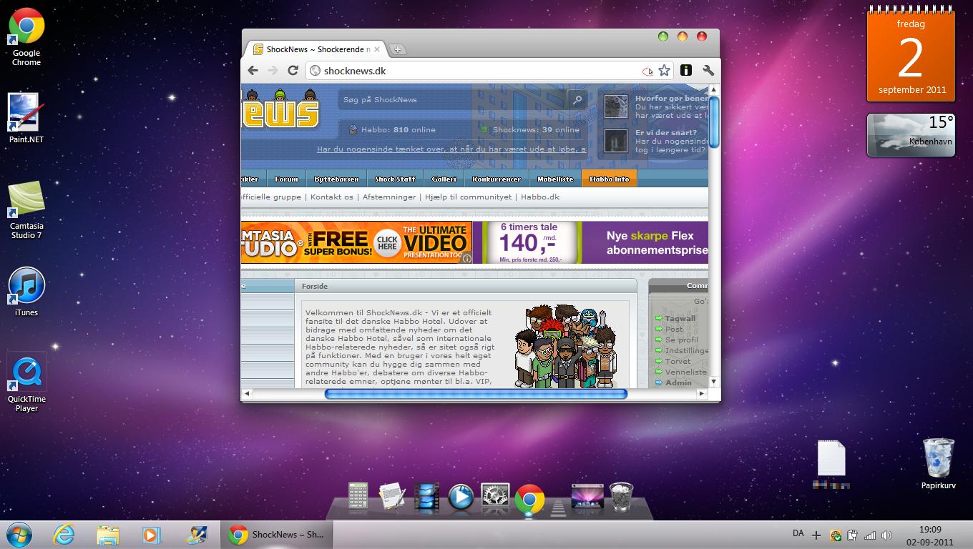The width and height of the screenshot is (973, 549).
Task: Open the Torvet community link
Action: [x=678, y=361]
